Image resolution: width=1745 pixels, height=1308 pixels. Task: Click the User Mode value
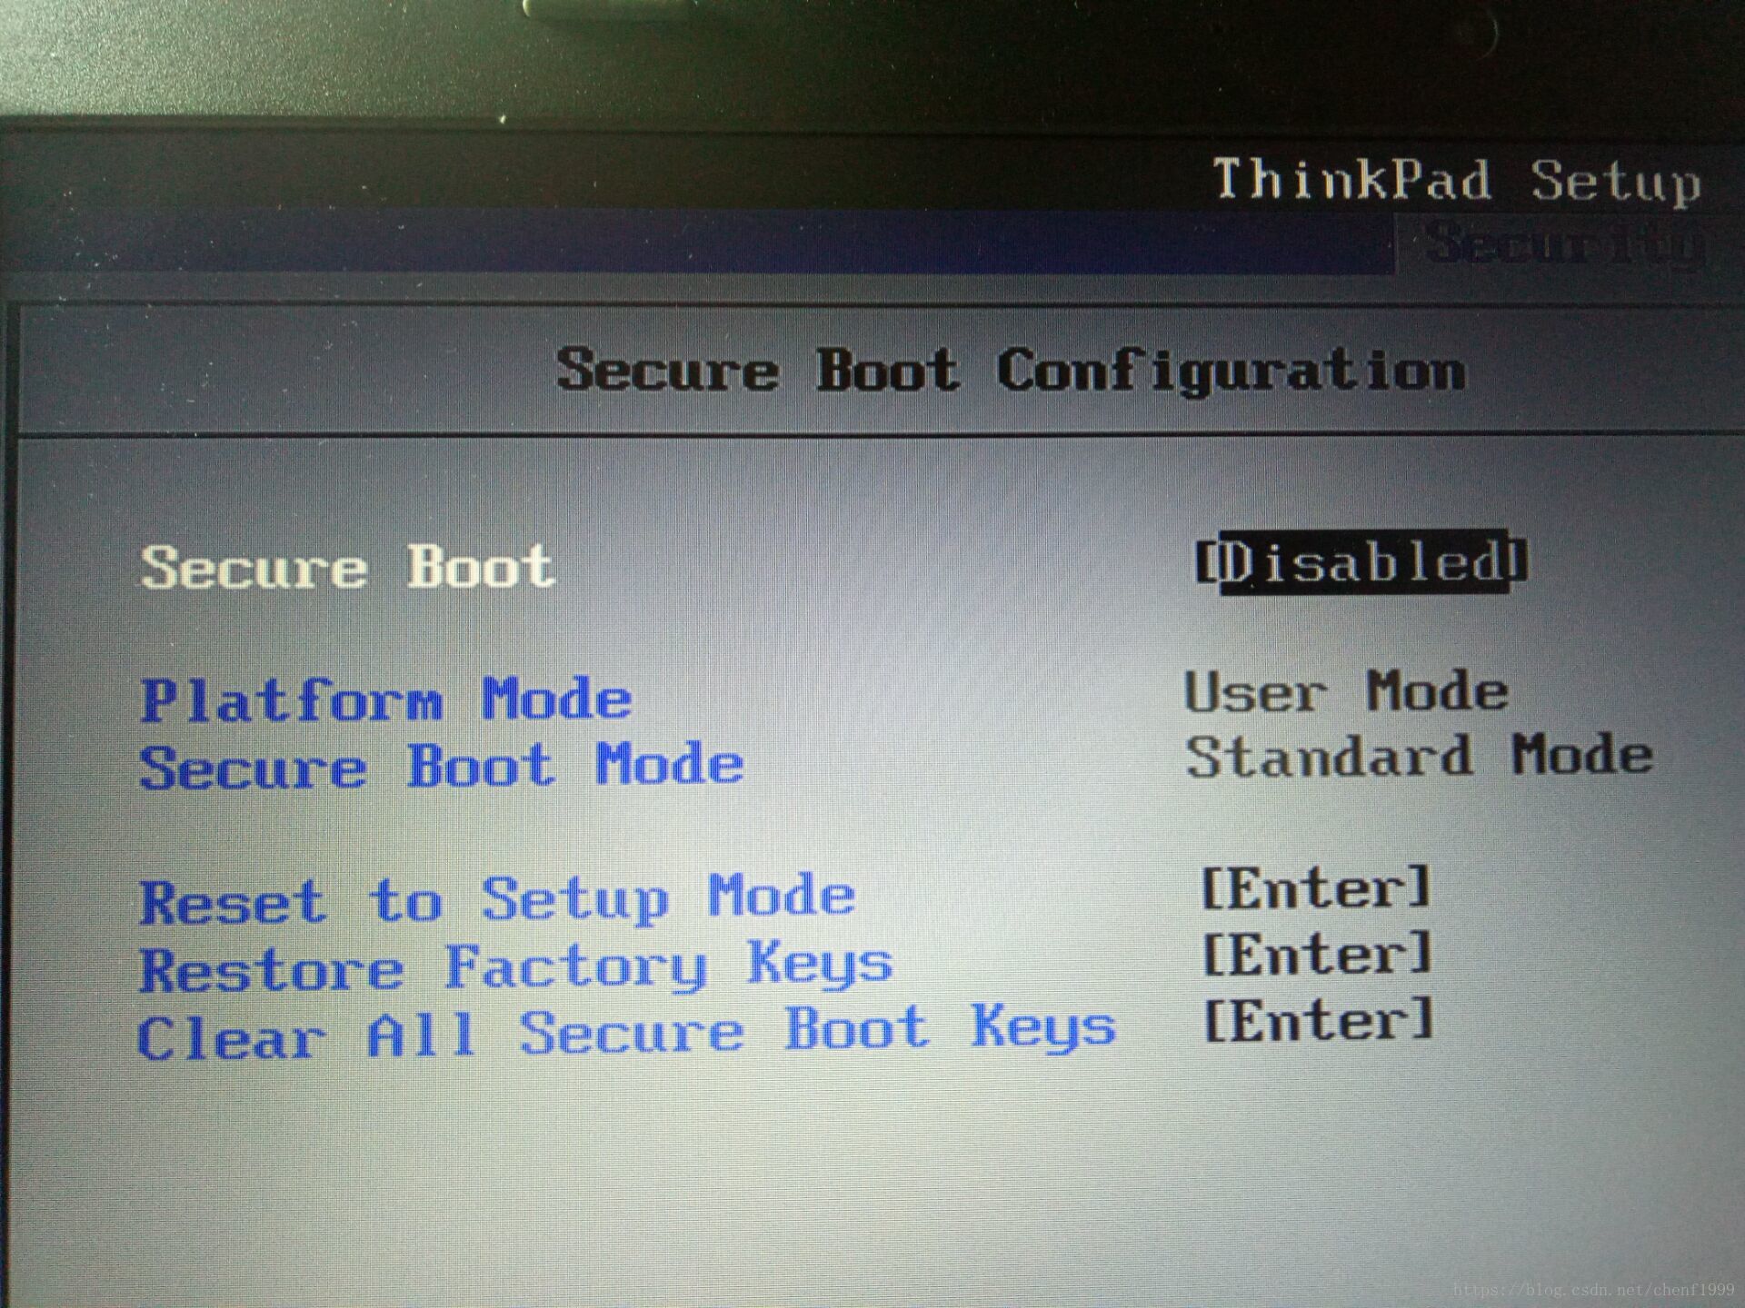[1346, 692]
